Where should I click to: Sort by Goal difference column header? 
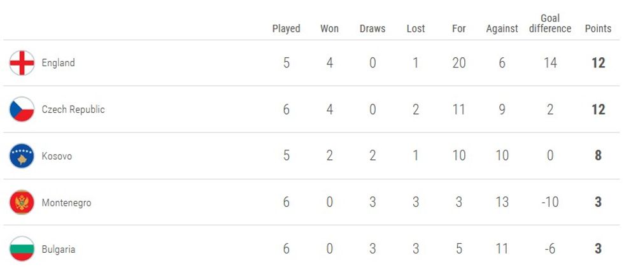pos(550,24)
